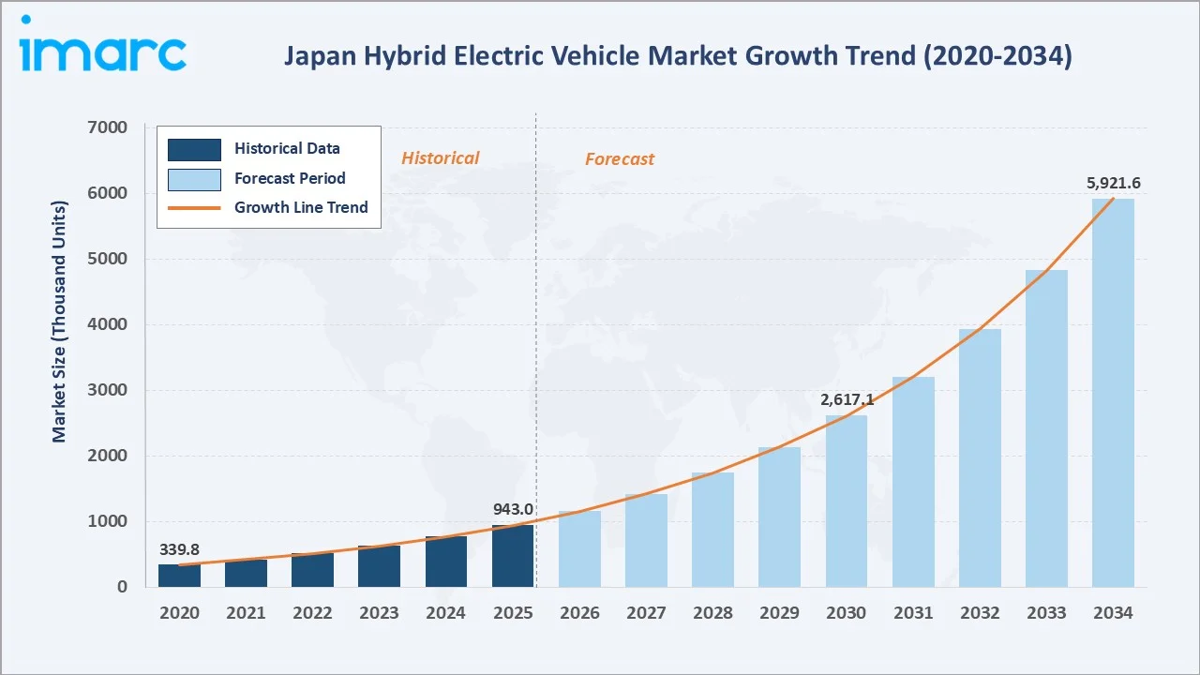Click the 5000 y-axis label
1200x675 pixels.
click(x=109, y=259)
